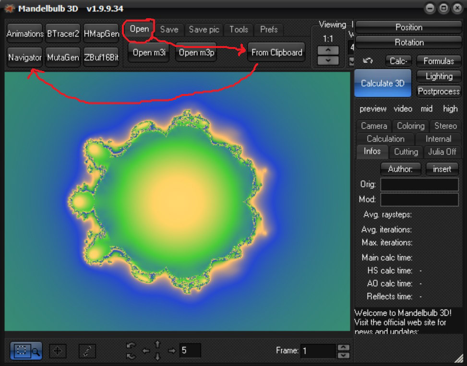
Task: Click the ZBuf16Bit button
Action: (x=101, y=57)
